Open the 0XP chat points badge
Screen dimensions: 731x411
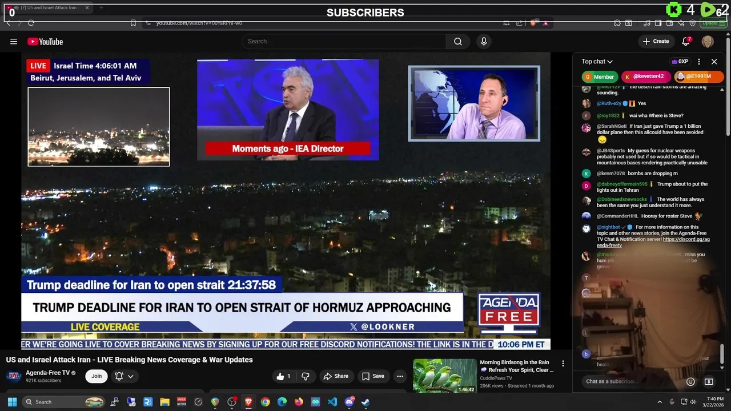click(680, 62)
